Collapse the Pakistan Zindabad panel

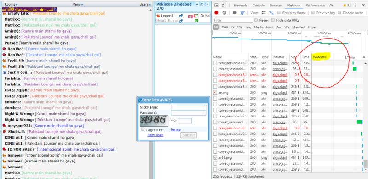click(197, 4)
